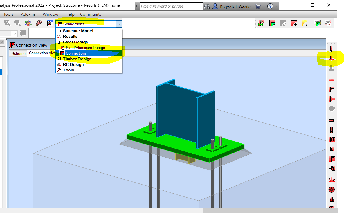This screenshot has height=213, width=344.
Task: Choose the highlighted Connections layout entry
Action: click(x=89, y=53)
